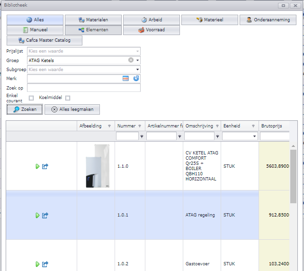Viewport: 304px width, 271px height.
Task: Expand the Subgroep dropdown
Action: click(x=137, y=70)
